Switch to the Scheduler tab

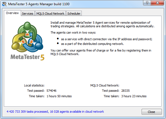tap(74, 13)
